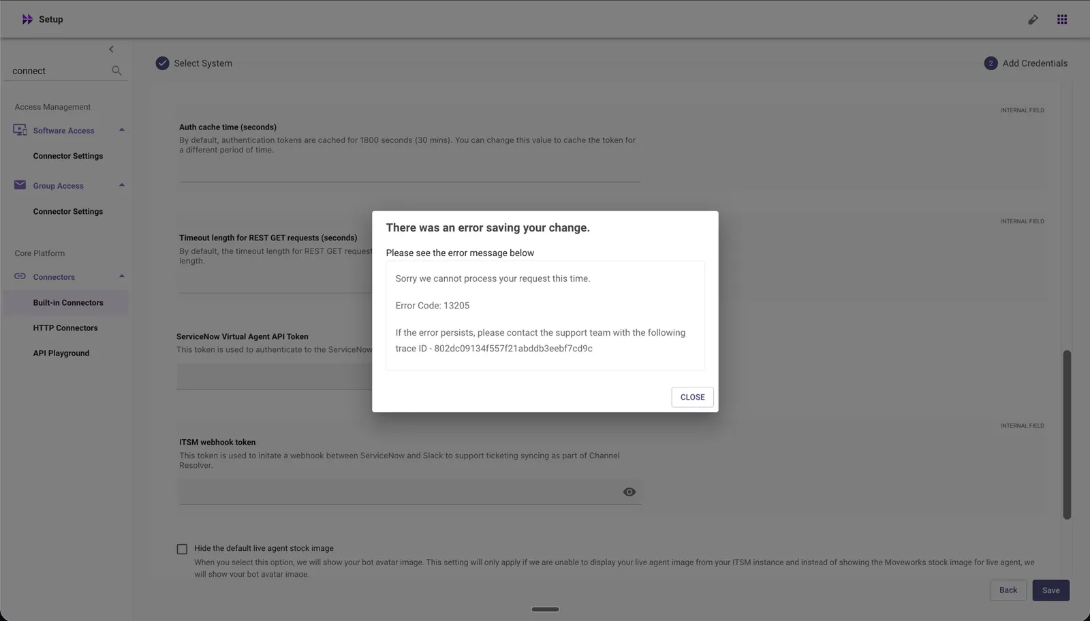Open the apps grid icon
This screenshot has height=621, width=1090.
[x=1062, y=20]
